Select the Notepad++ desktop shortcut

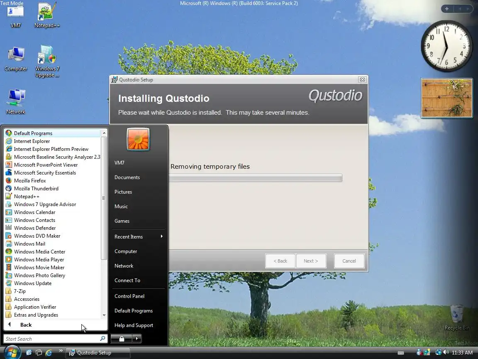[46, 15]
